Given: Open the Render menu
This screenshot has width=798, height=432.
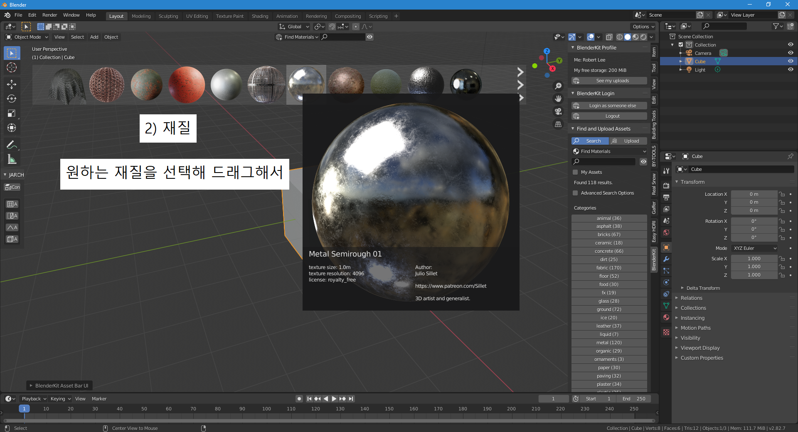Looking at the screenshot, I should [49, 15].
